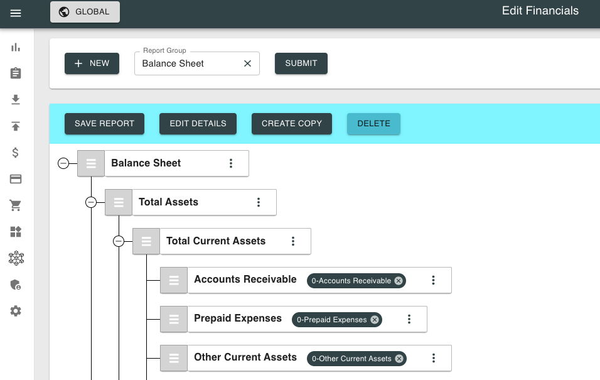Viewport: 600px width, 380px height.
Task: Remove the 0-Other Current Assets tag
Action: click(x=399, y=359)
